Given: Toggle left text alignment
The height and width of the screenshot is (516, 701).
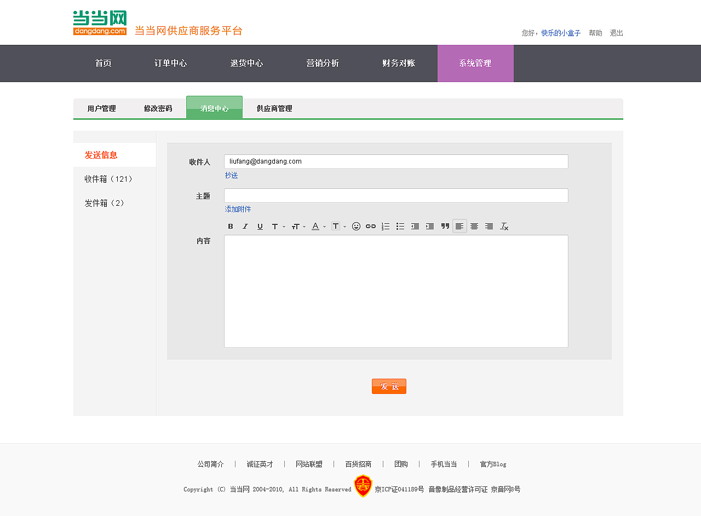Looking at the screenshot, I should [459, 226].
